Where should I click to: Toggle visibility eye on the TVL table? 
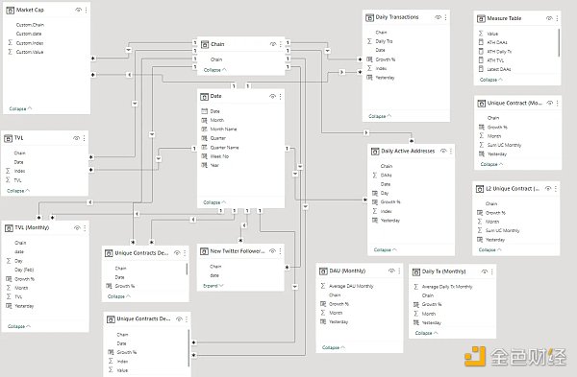(76, 138)
